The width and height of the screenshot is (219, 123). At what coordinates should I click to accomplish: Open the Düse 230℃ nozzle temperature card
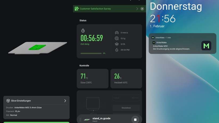tap(93, 79)
